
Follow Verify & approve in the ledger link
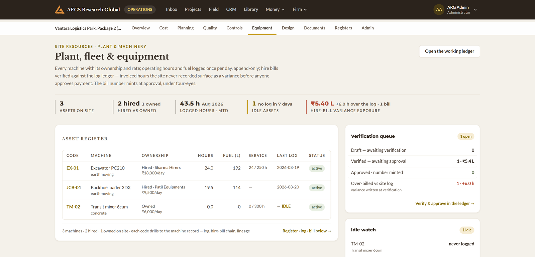tap(445, 204)
